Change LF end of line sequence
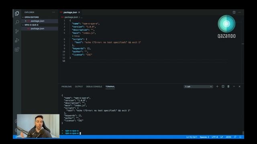This screenshot has width=257, height=144. coord(222,137)
